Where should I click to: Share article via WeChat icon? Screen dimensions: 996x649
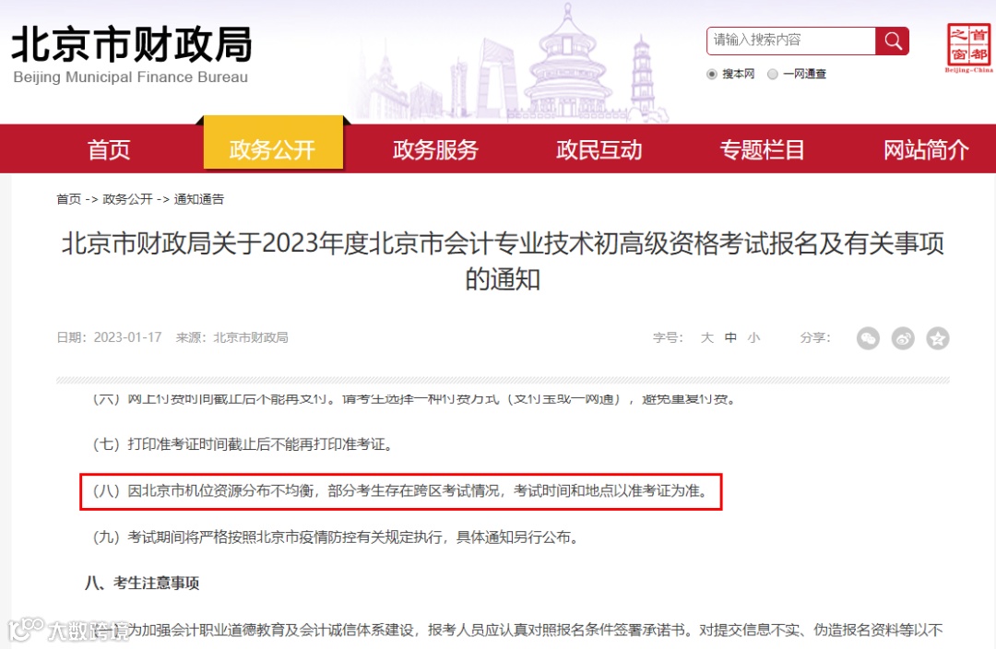click(x=869, y=338)
